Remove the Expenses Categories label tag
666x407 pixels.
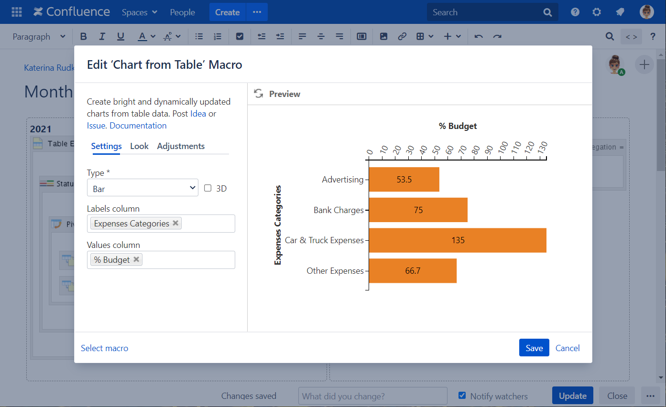click(x=175, y=223)
